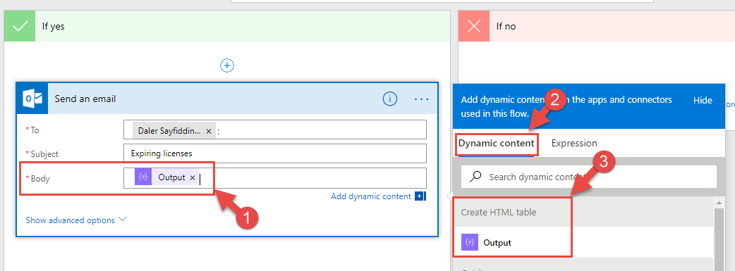Switch to the Expression tab
Viewport: 735px width, 271px height.
[x=574, y=143]
